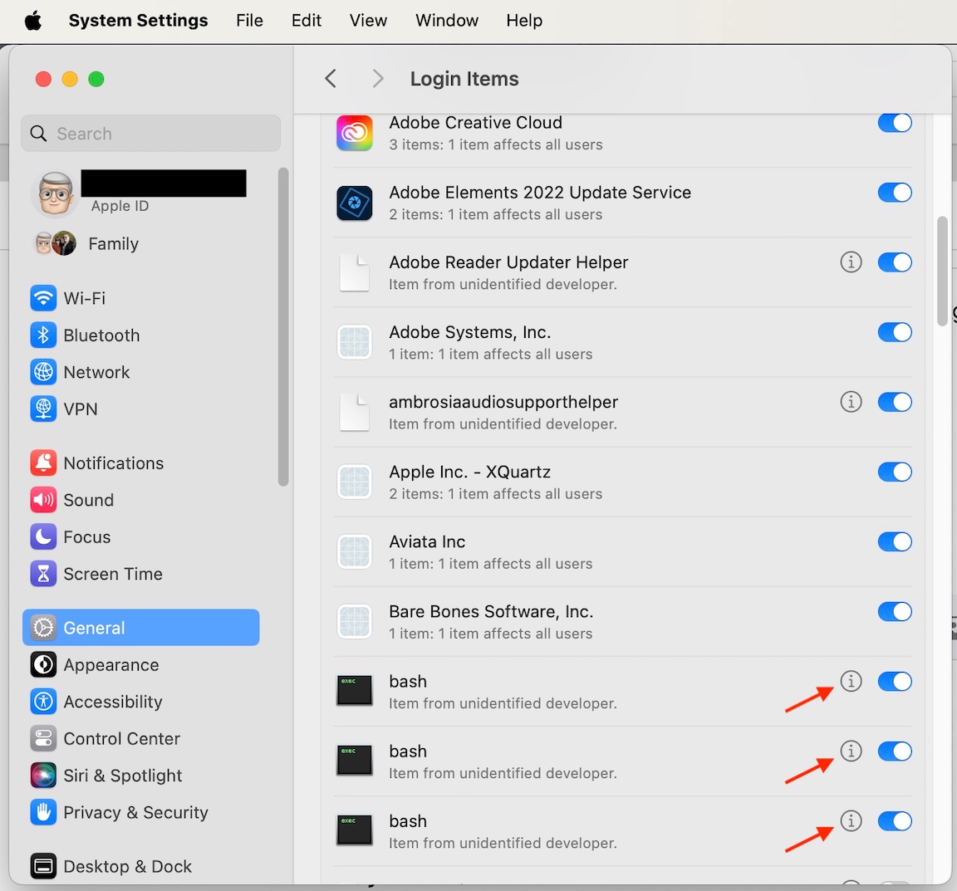Open the Notifications bell icon
Viewport: 957px width, 891px height.
coord(43,463)
